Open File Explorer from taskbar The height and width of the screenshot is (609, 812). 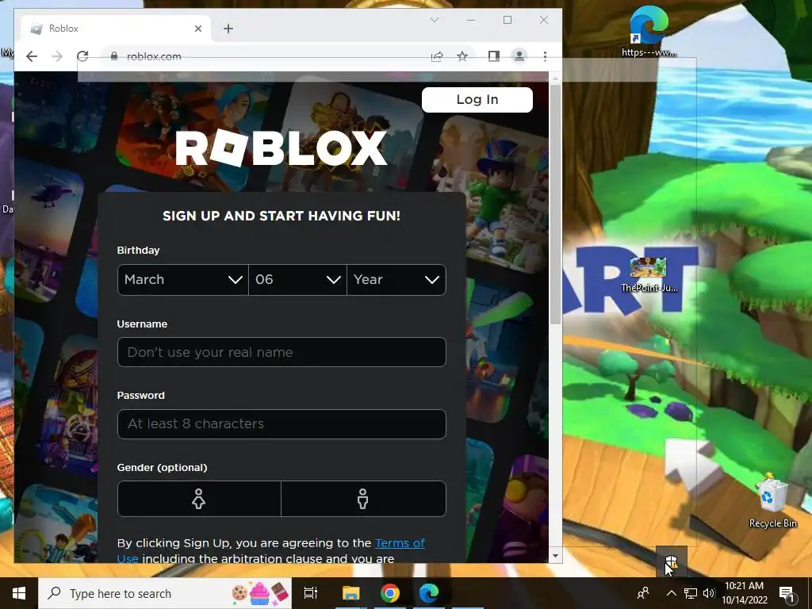(x=350, y=593)
